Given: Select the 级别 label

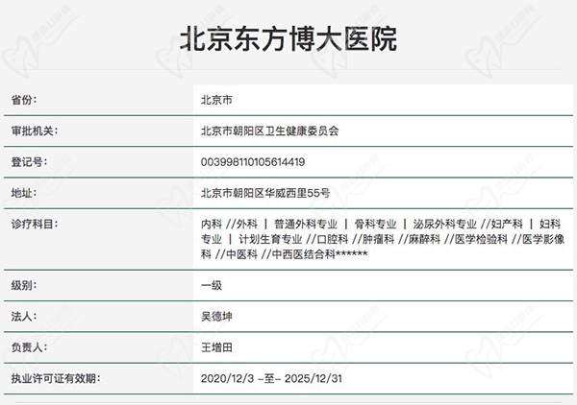Looking at the screenshot, I should click(x=24, y=285).
